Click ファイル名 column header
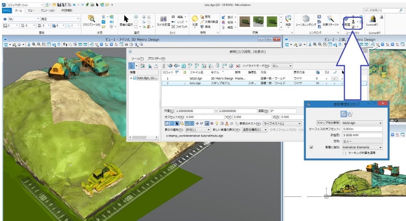The height and width of the screenshot is (221, 406). tap(196, 72)
